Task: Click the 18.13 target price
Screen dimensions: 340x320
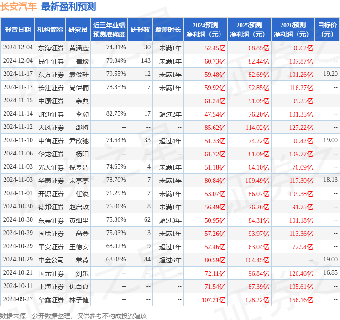Action: (330, 180)
